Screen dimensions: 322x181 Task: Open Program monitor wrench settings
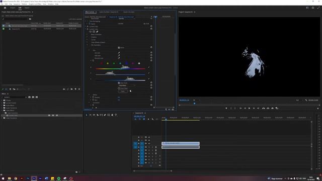[x=306, y=100]
